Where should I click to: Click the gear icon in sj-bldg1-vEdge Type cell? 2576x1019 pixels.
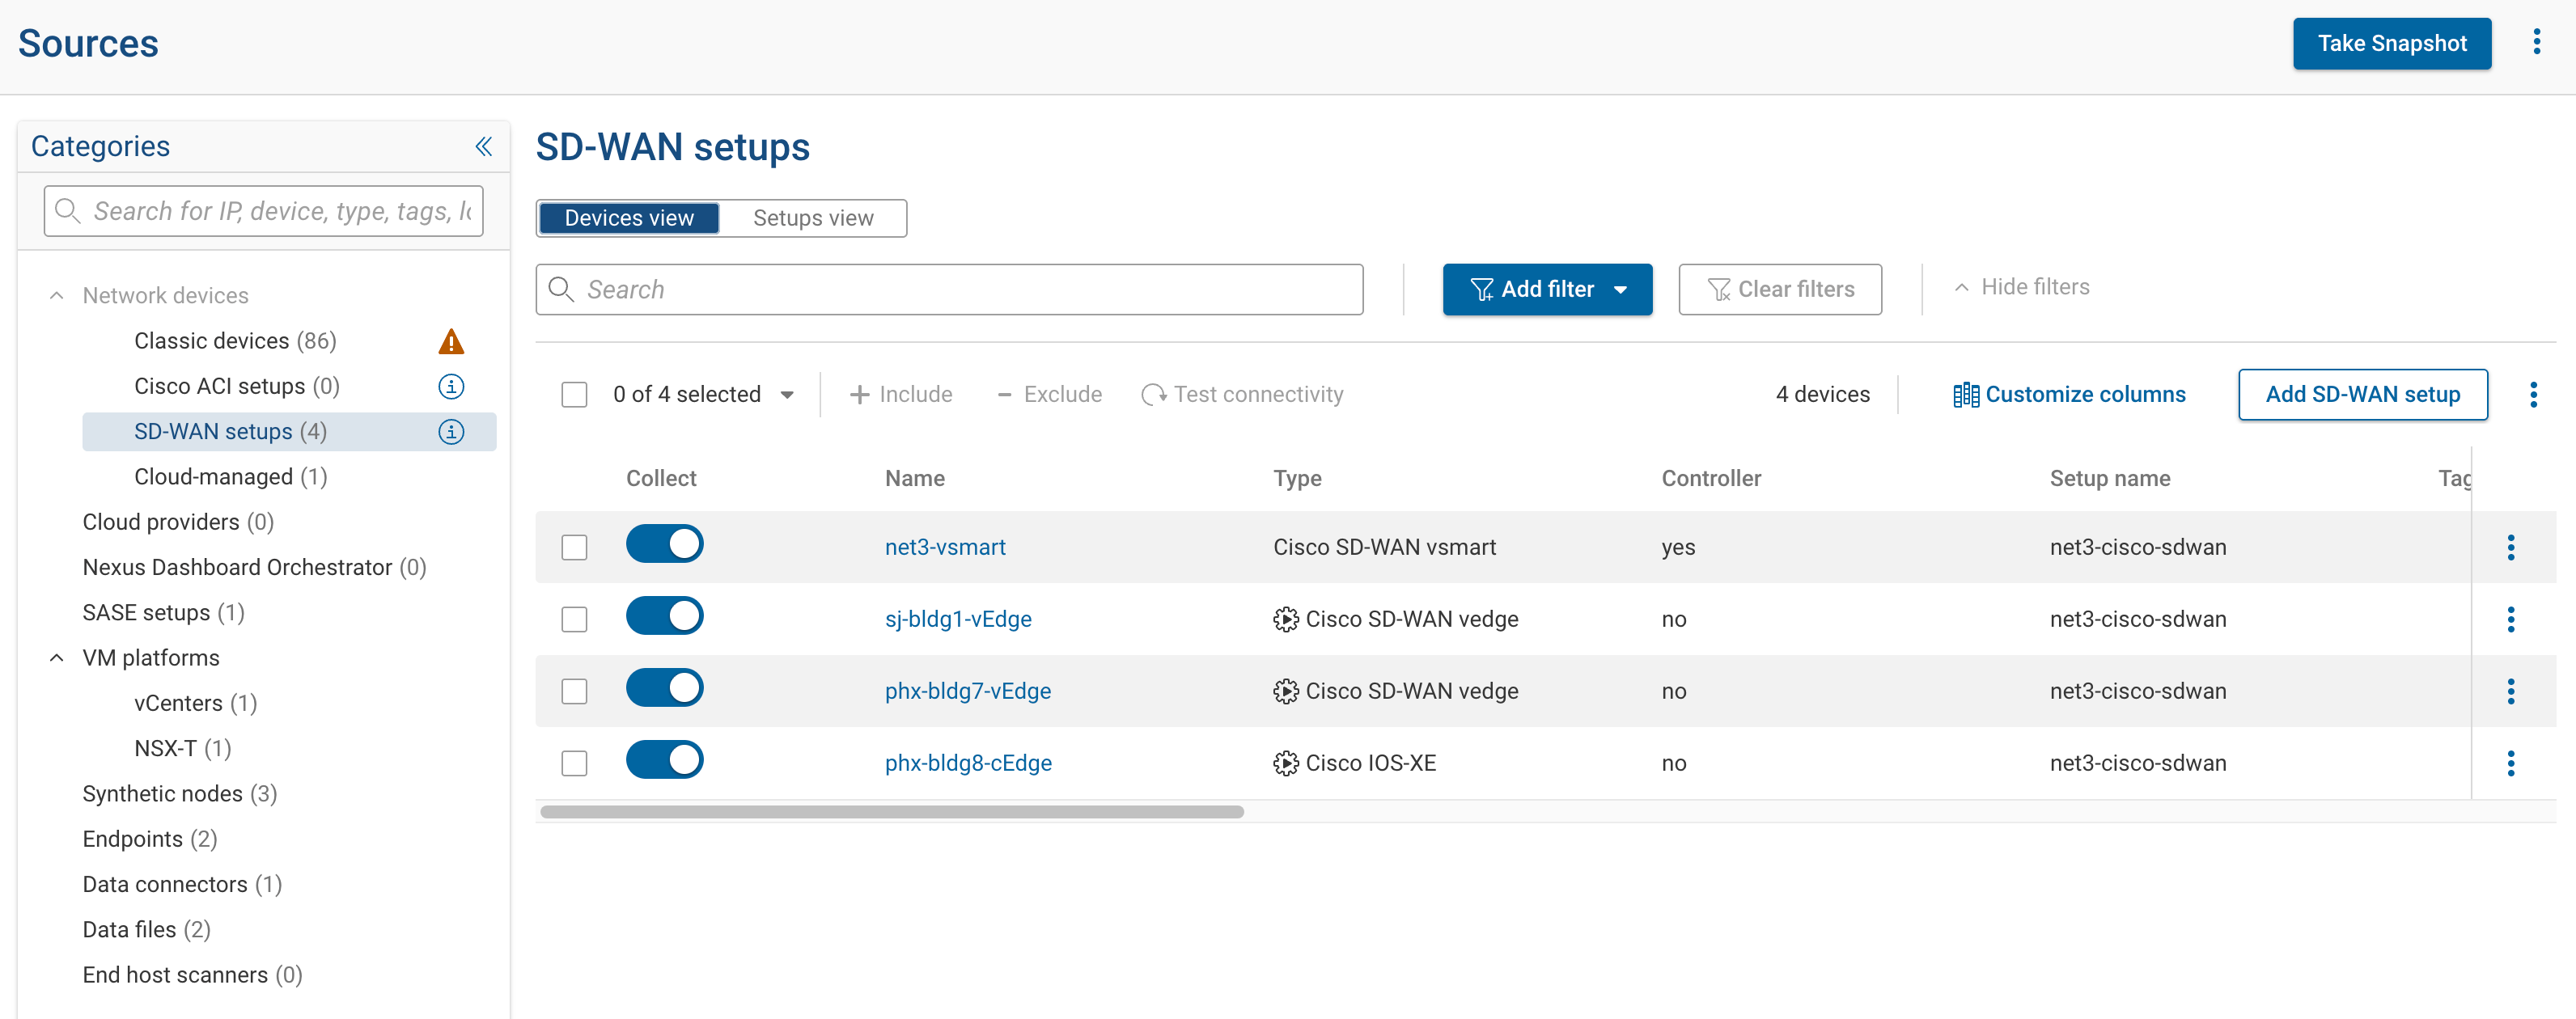(x=1285, y=620)
